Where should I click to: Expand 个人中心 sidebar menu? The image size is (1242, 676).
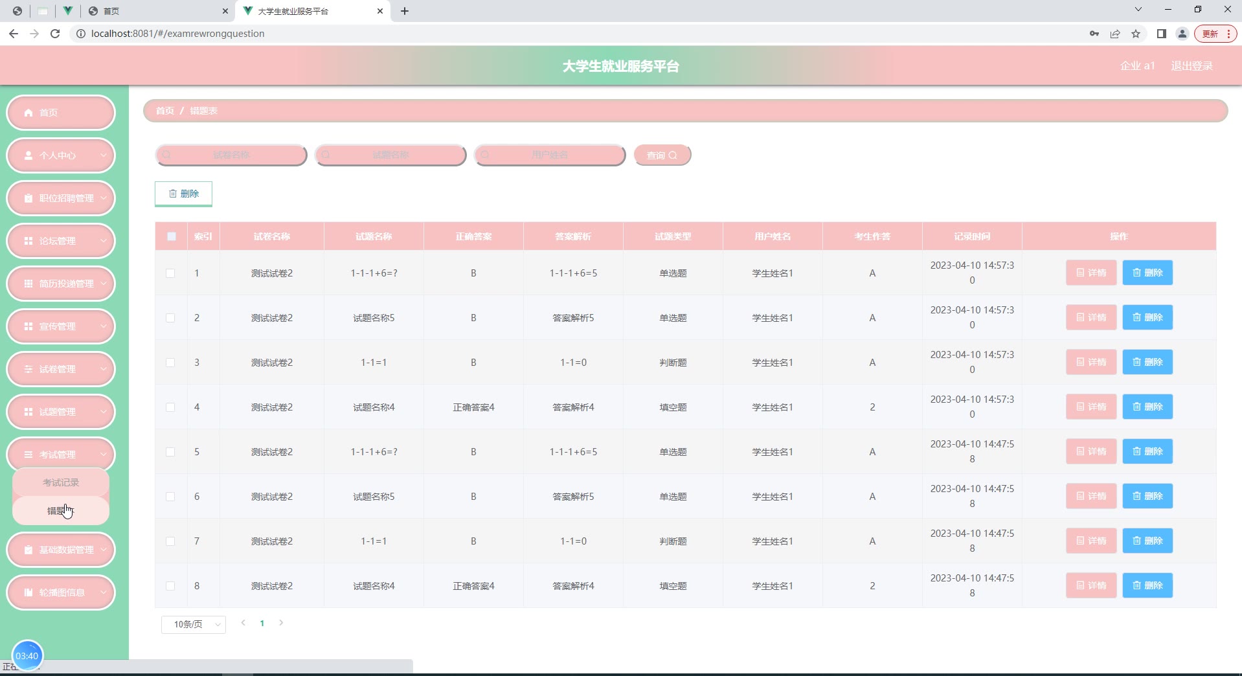pos(61,155)
